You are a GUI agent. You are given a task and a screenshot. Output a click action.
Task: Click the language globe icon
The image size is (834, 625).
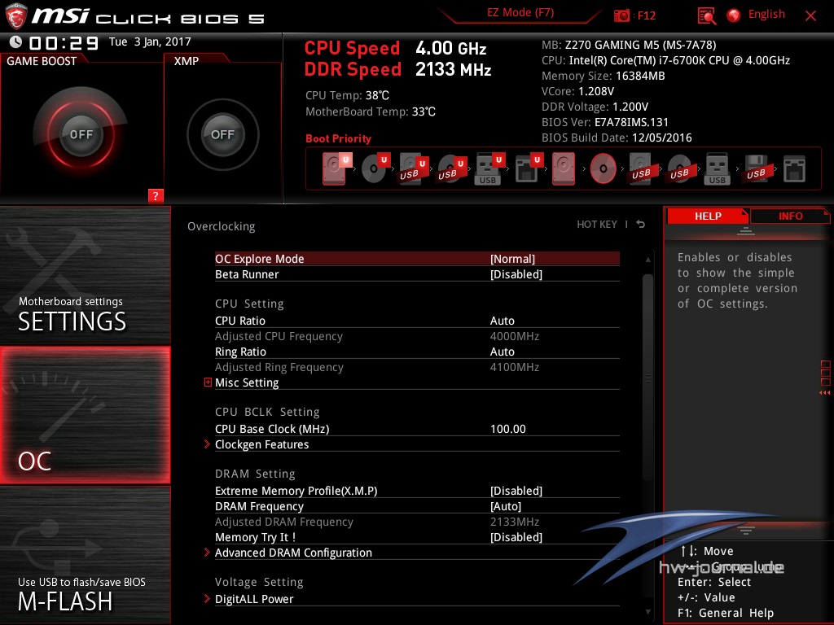coord(734,15)
